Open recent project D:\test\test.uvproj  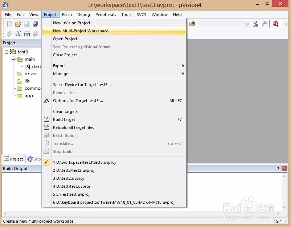pyautogui.click(x=114, y=186)
